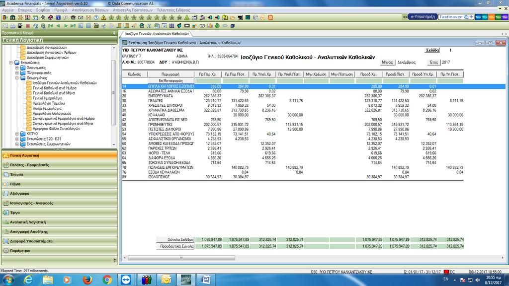Open the Αποθήκευση Βάσεων menu
Viewport: 509px width, 286px height.
pos(90,10)
